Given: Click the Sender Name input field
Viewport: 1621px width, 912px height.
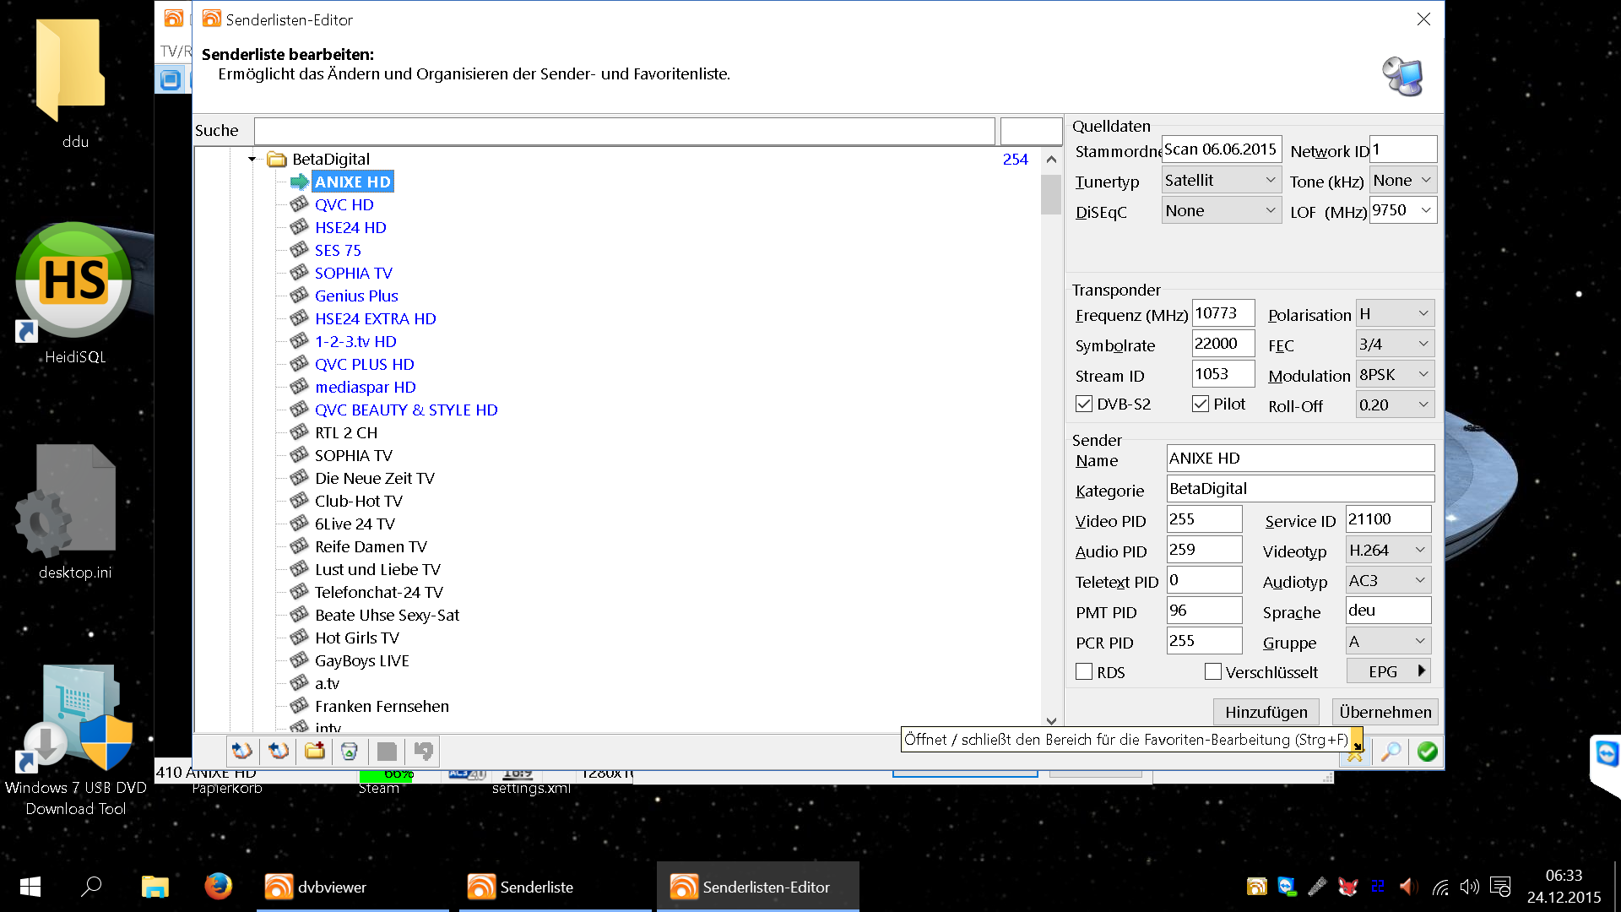Looking at the screenshot, I should pyautogui.click(x=1300, y=458).
